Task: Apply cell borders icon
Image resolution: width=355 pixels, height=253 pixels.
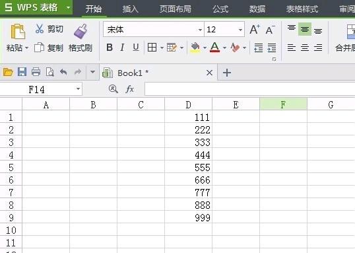Action: click(x=152, y=48)
